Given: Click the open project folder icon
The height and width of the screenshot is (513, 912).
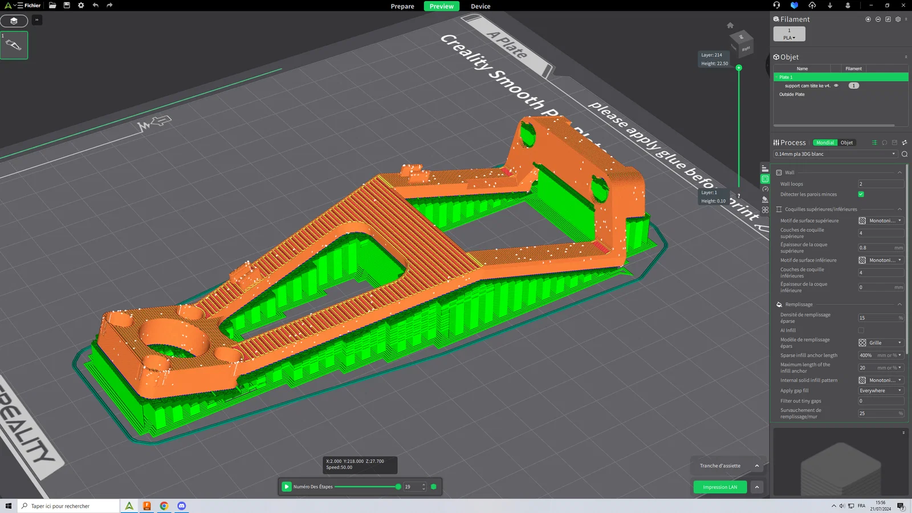Looking at the screenshot, I should (x=52, y=5).
